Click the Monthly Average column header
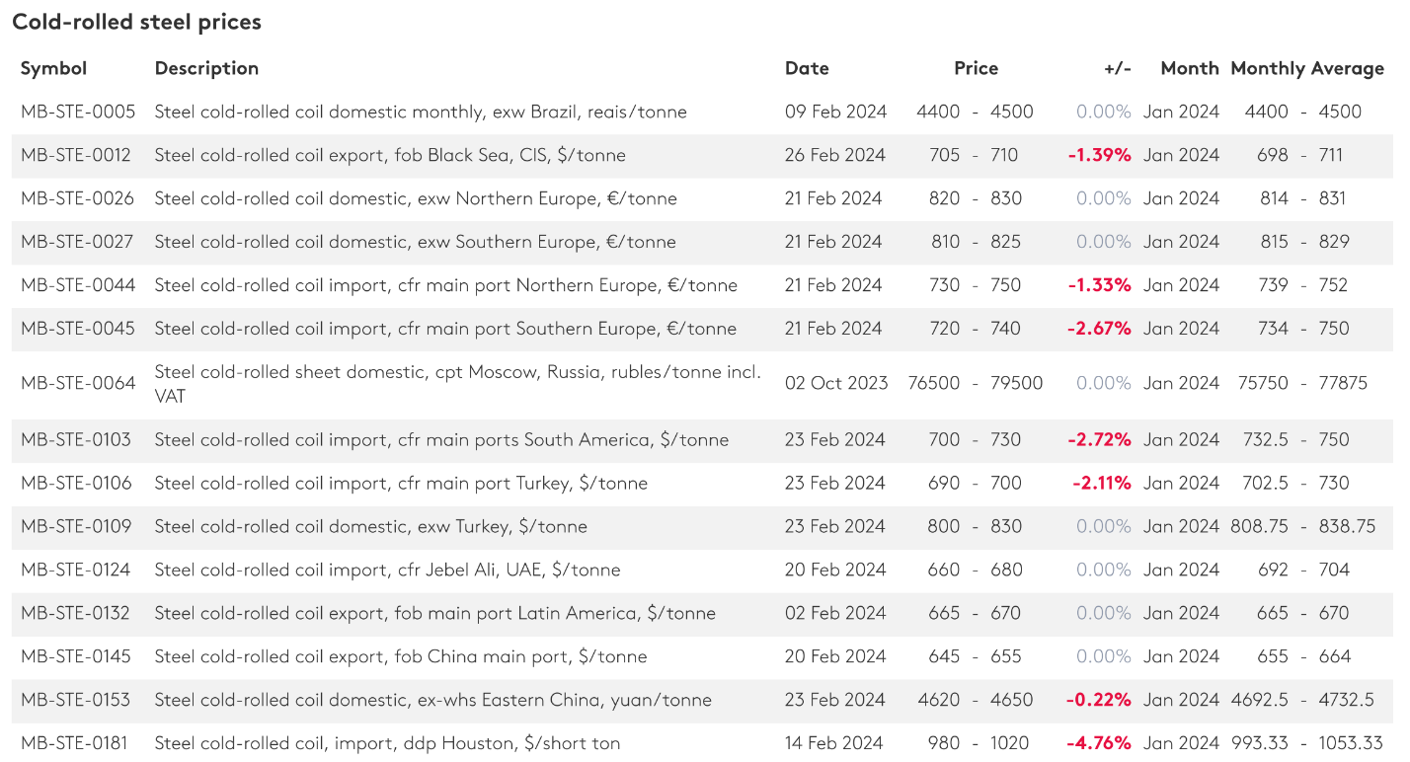The width and height of the screenshot is (1410, 762). click(1306, 68)
